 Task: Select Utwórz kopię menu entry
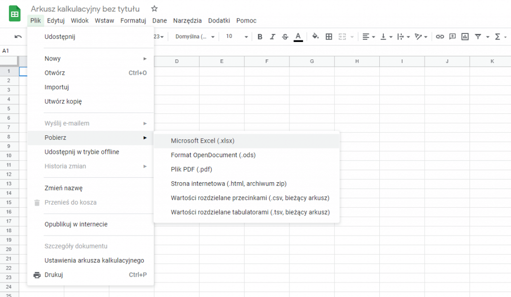[91, 102]
